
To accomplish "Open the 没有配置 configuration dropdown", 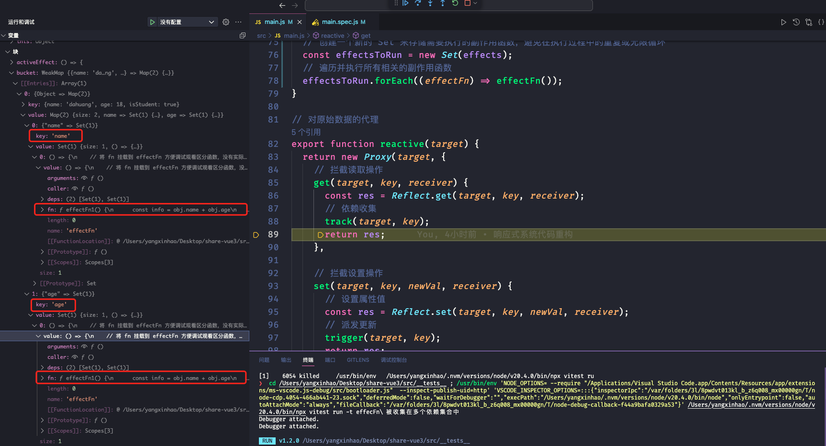I will point(187,22).
